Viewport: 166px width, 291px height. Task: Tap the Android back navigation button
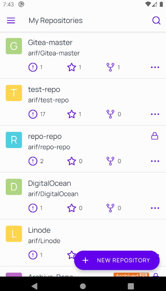tap(34, 286)
